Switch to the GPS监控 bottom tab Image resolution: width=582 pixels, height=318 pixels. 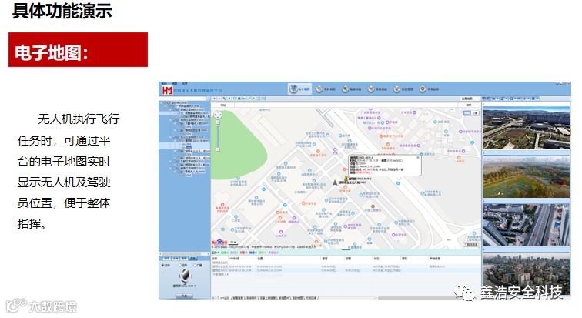click(x=224, y=298)
